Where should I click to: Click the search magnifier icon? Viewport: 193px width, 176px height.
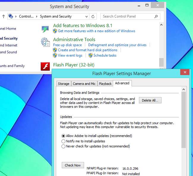tap(156, 17)
